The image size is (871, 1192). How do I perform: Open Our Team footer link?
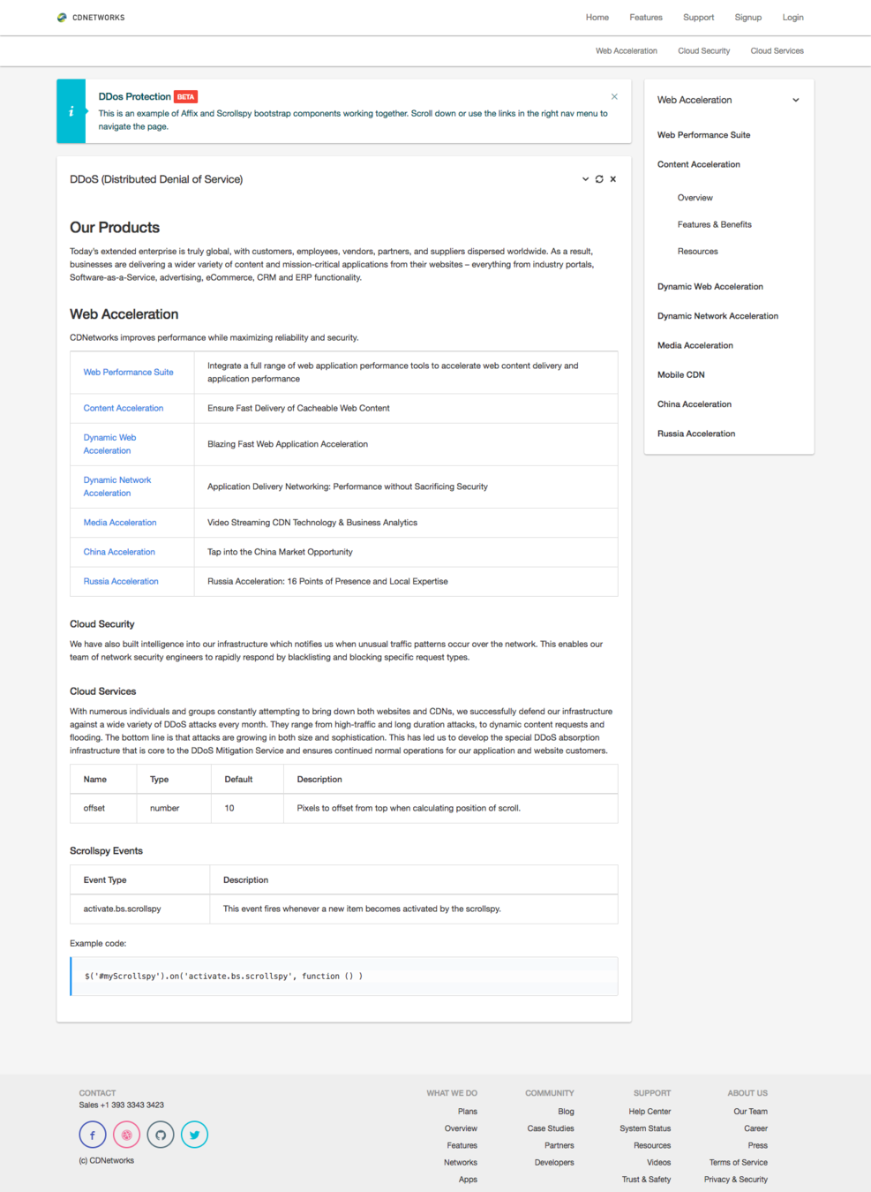pos(751,1112)
